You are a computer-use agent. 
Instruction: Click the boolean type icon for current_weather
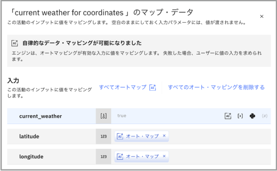point(103,116)
